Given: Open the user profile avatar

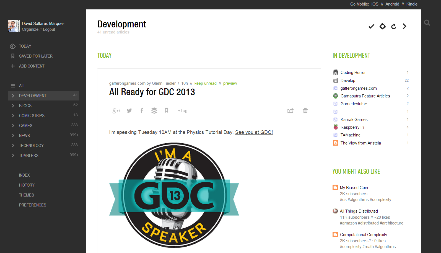Looking at the screenshot, I should pos(14,26).
